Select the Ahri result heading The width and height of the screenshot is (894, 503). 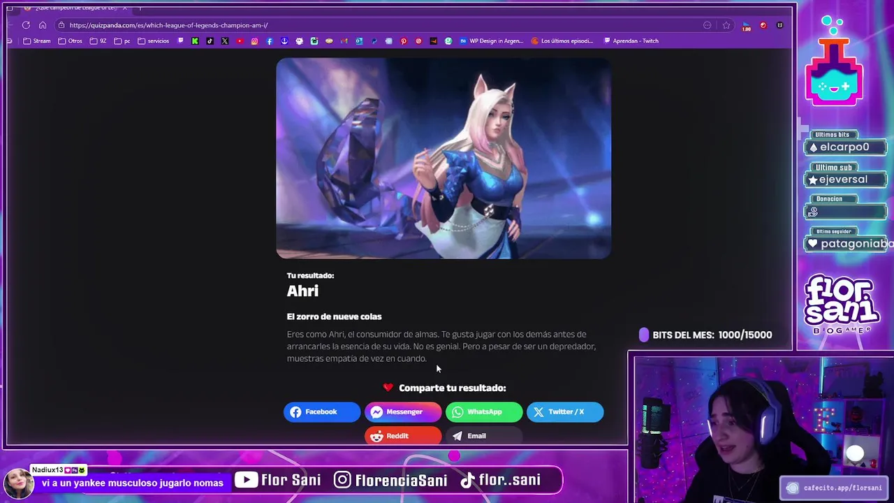[x=302, y=291]
